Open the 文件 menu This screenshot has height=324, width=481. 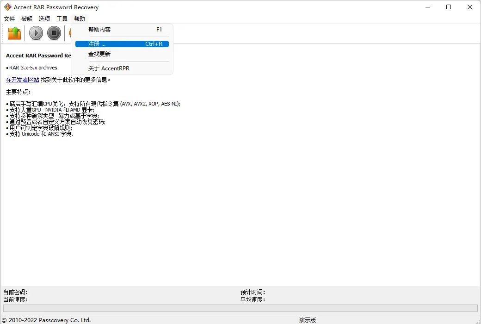9,19
